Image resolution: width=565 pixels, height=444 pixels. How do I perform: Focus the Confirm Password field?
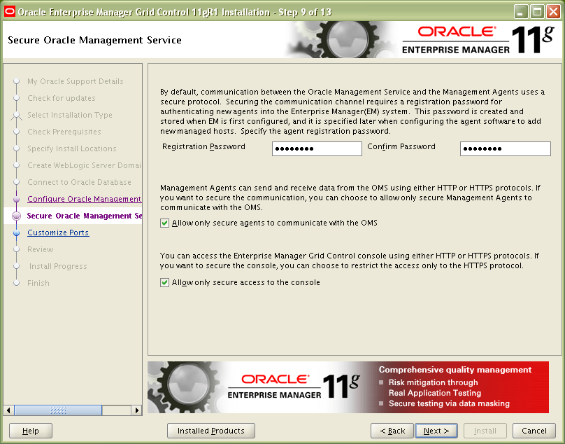tap(505, 148)
